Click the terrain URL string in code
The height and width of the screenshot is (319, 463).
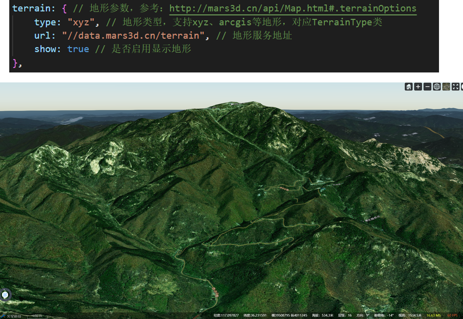click(x=133, y=36)
